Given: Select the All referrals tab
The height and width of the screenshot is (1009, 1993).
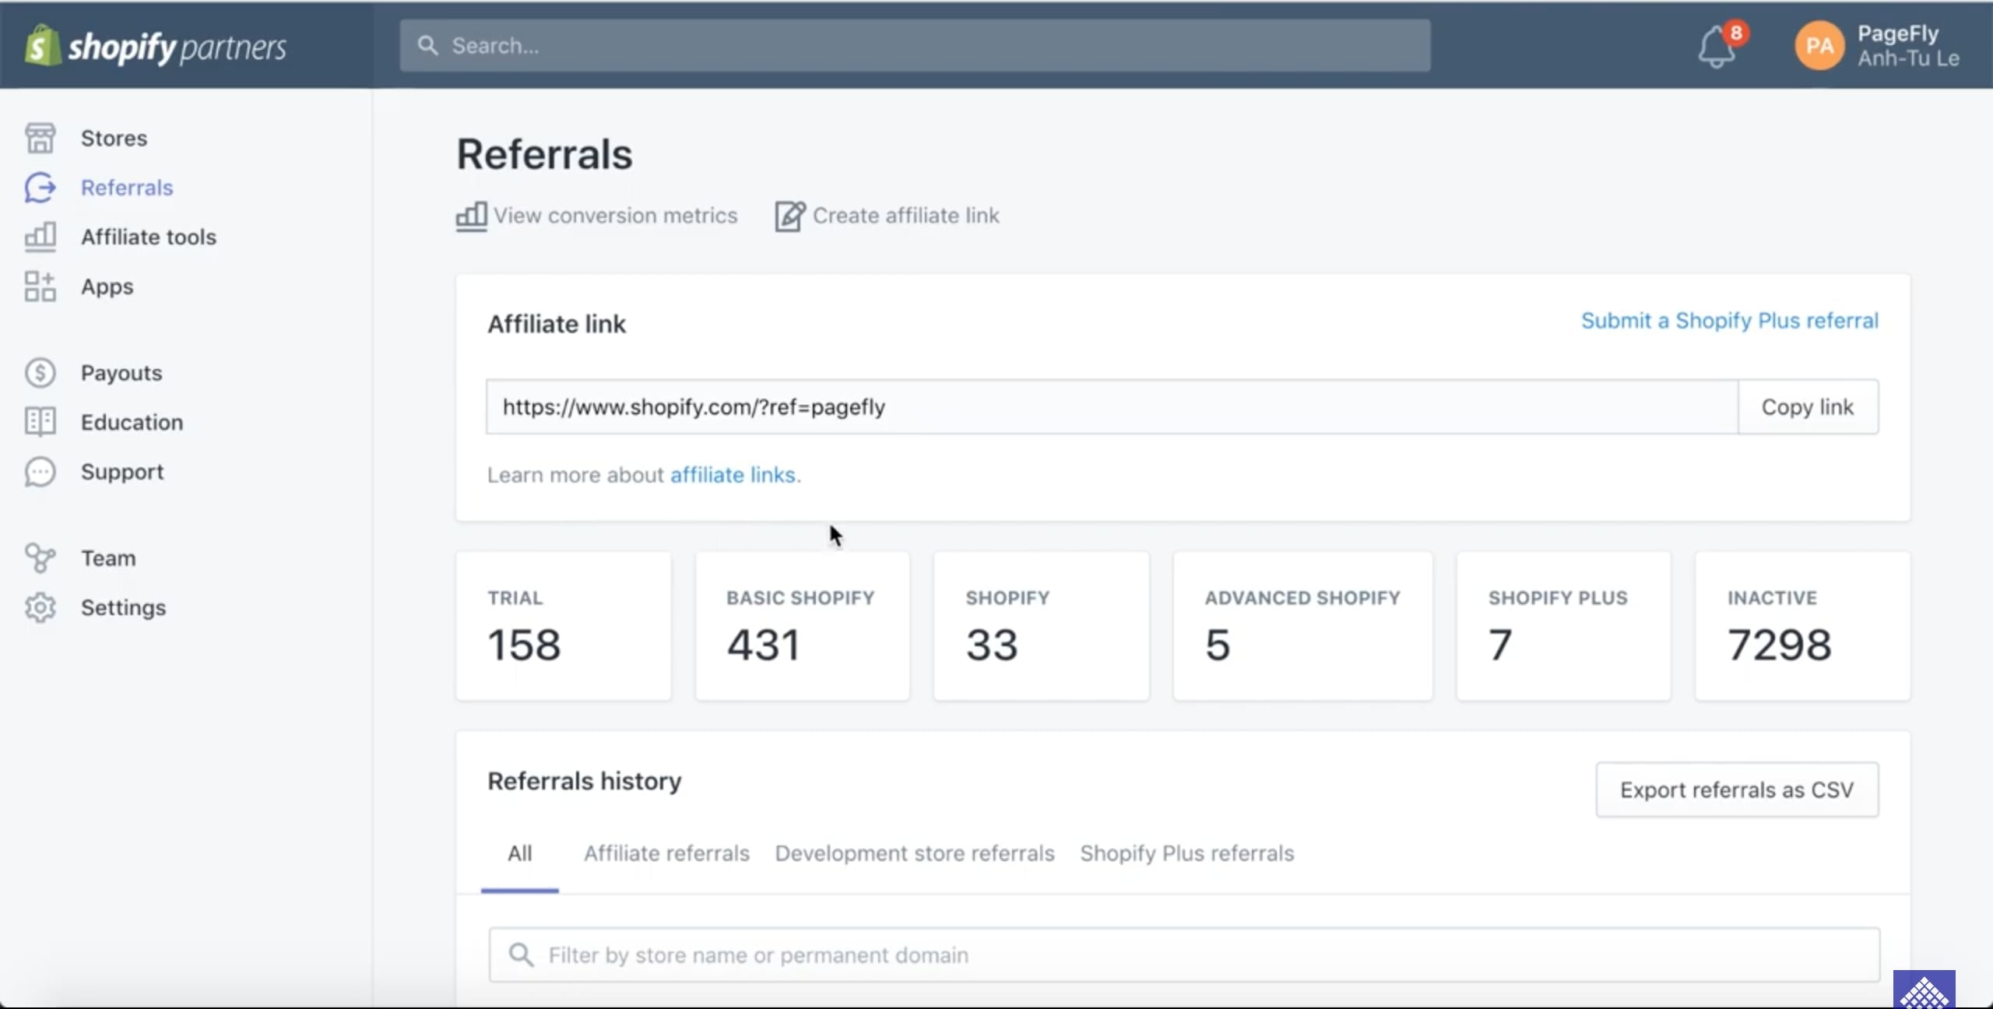Looking at the screenshot, I should point(520,853).
